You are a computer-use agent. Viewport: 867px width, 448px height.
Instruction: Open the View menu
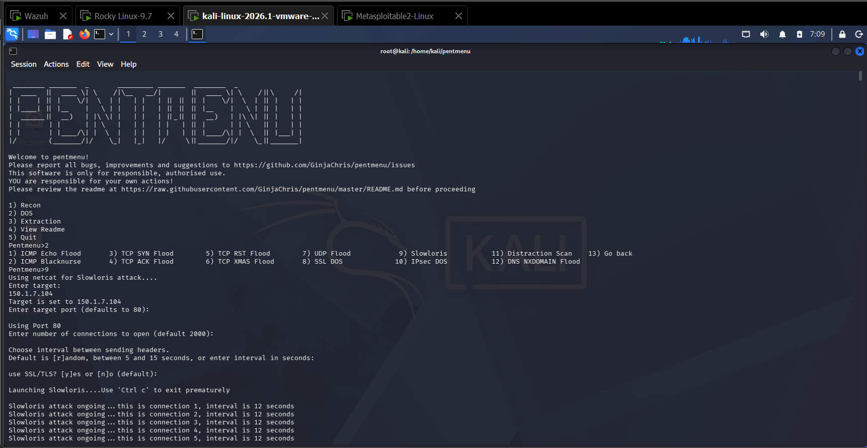105,64
